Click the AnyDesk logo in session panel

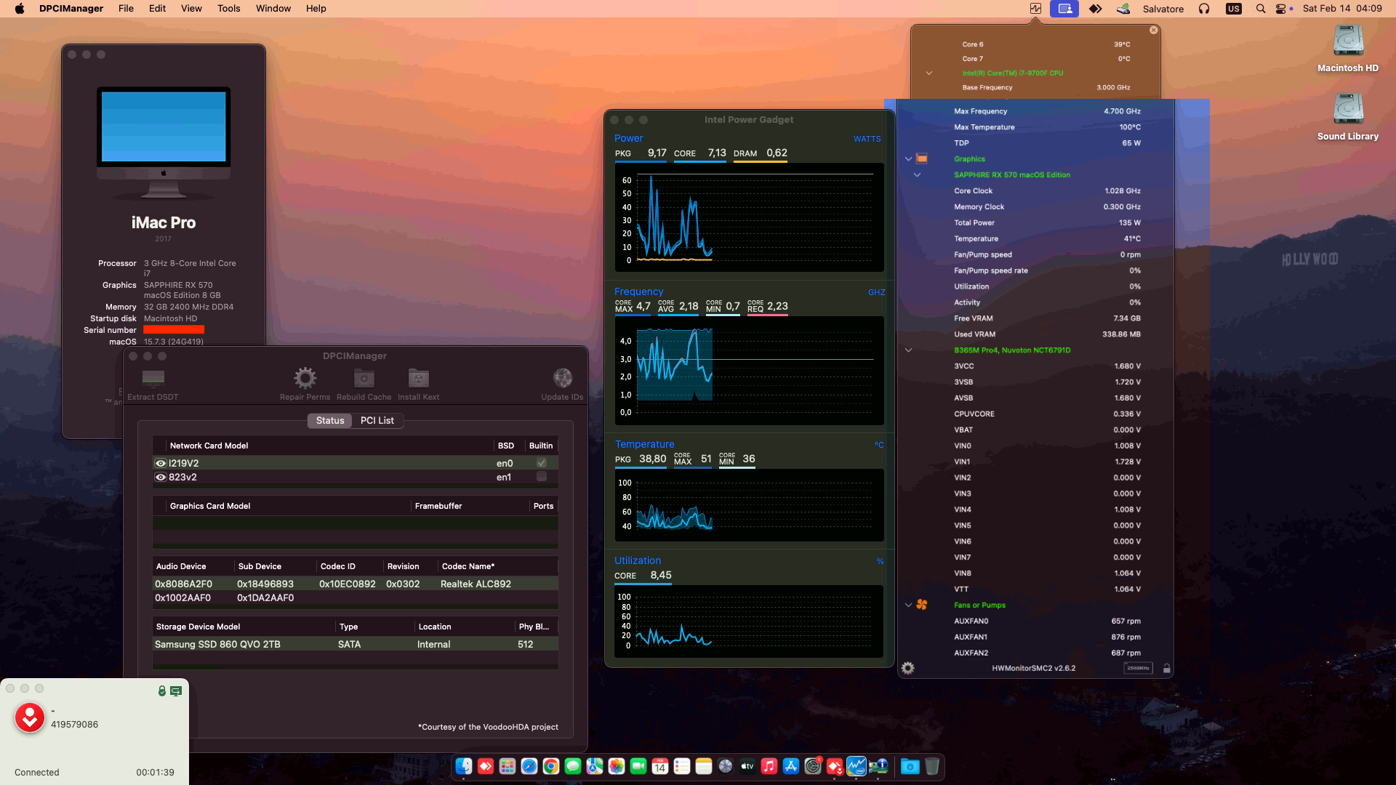[30, 718]
